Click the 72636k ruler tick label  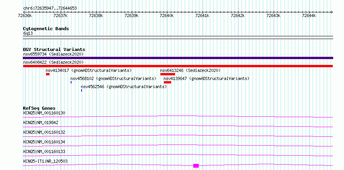[x=25, y=16]
